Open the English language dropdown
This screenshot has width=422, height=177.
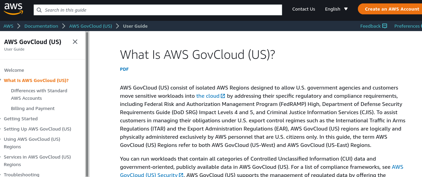336,9
